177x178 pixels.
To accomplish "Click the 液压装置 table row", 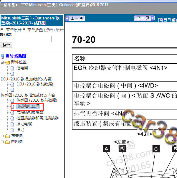I will [x=125, y=124].
